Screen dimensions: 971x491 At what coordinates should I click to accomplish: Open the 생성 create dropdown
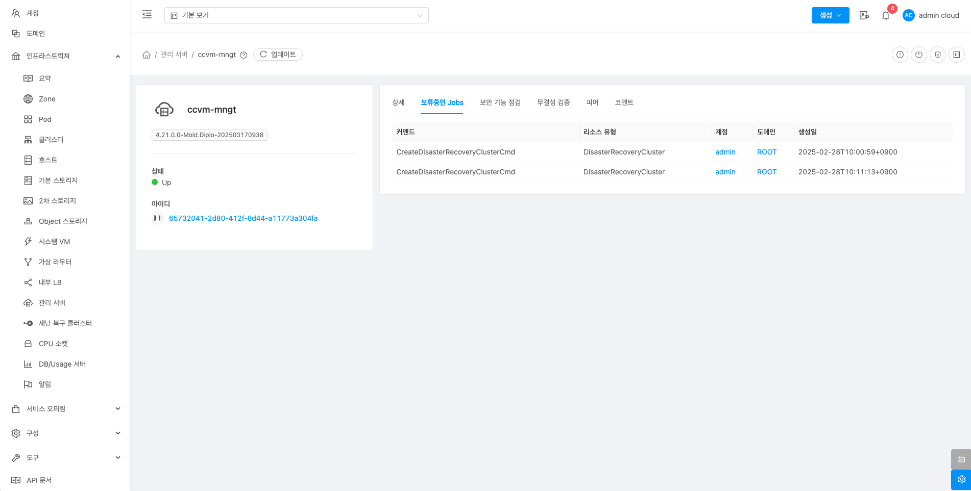[830, 15]
